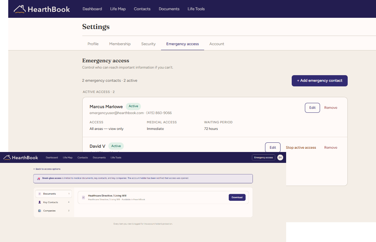Image resolution: width=376 pixels, height=242 pixels.
Task: Switch to the Account settings tab
Action: [217, 44]
